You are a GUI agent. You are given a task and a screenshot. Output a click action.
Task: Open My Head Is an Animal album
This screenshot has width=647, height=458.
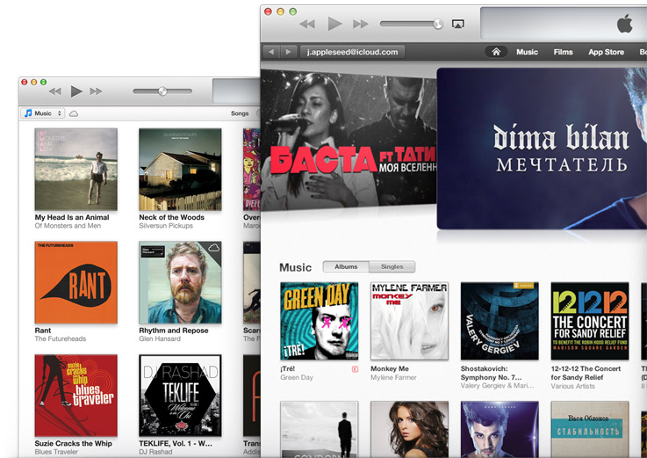[75, 169]
